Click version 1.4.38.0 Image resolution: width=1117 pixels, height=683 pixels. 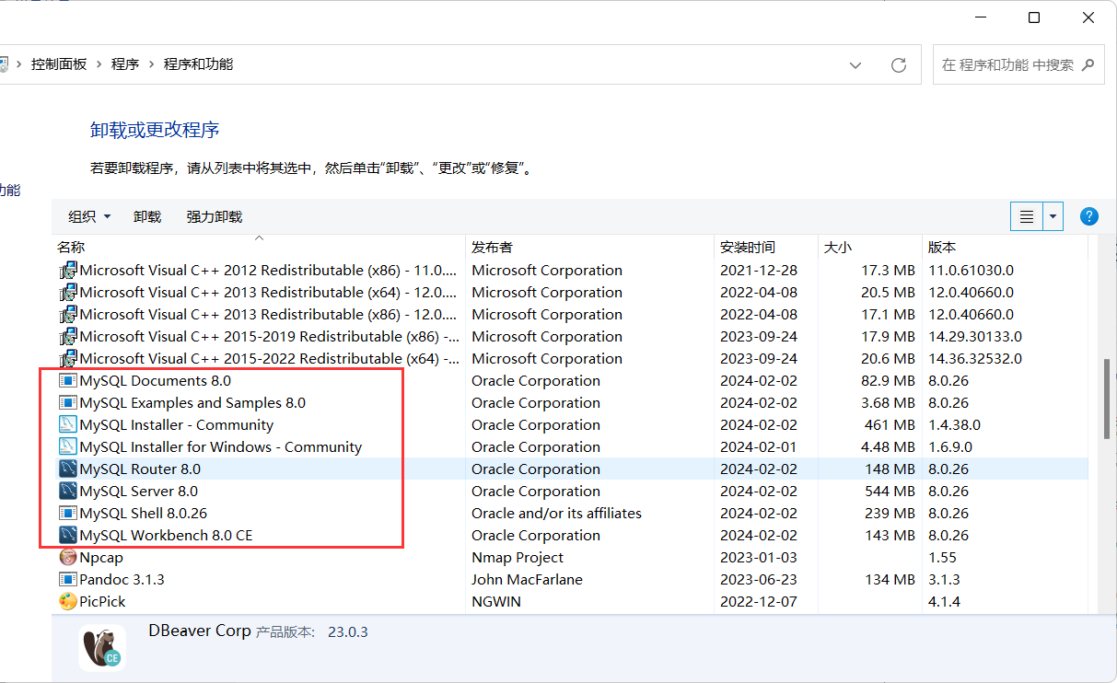955,424
